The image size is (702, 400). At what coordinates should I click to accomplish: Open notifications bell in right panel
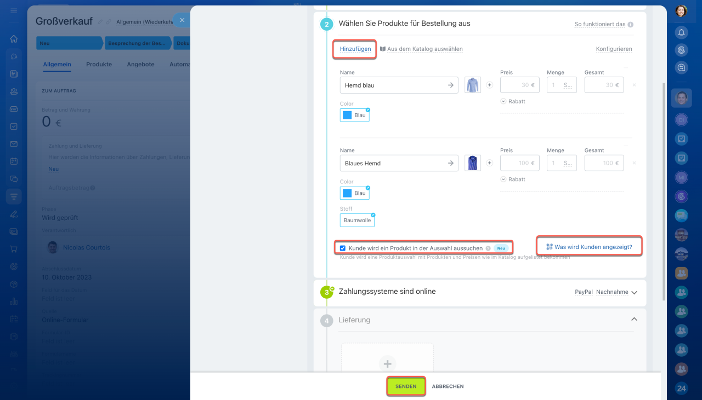pyautogui.click(x=681, y=32)
